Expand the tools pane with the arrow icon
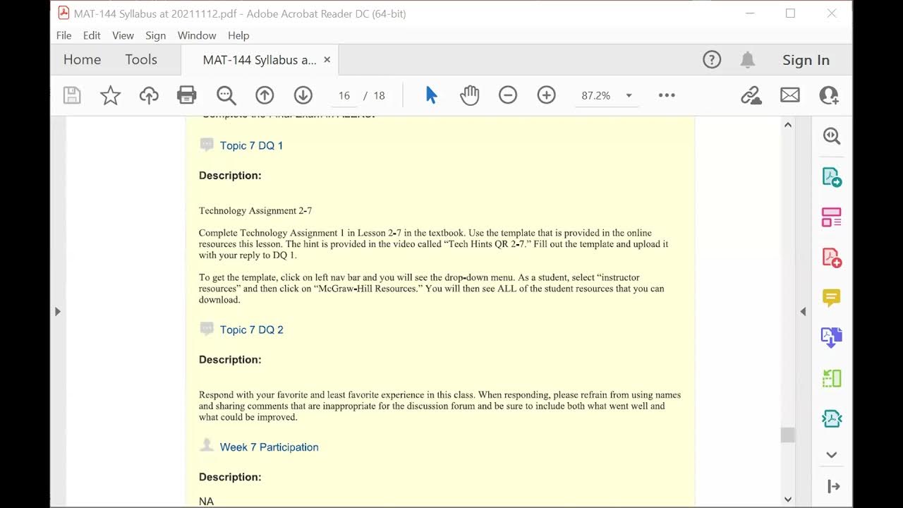 (833, 486)
